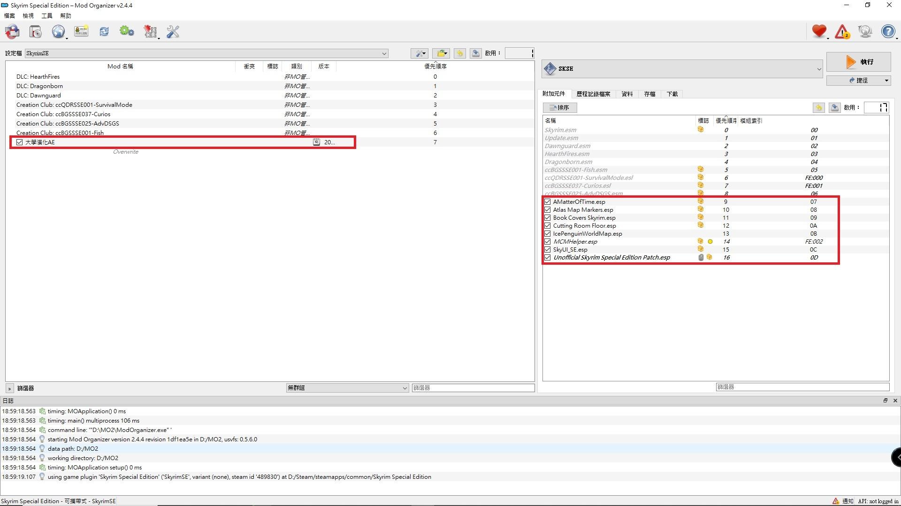Toggle the 大學漢化AE mod checkbox
This screenshot has width=901, height=506.
click(x=19, y=142)
